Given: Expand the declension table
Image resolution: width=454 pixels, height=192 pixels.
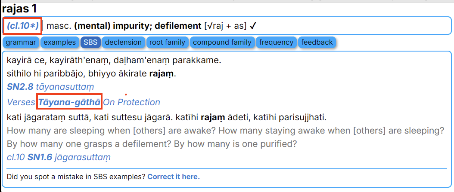Looking at the screenshot, I should pos(123,42).
